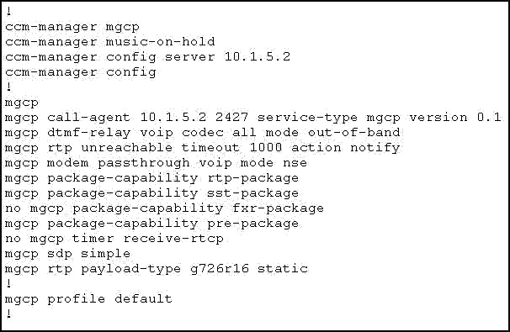This screenshot has height=332, width=510.
Task: Click 'version 0.1' text at line end
Action: click(x=455, y=117)
